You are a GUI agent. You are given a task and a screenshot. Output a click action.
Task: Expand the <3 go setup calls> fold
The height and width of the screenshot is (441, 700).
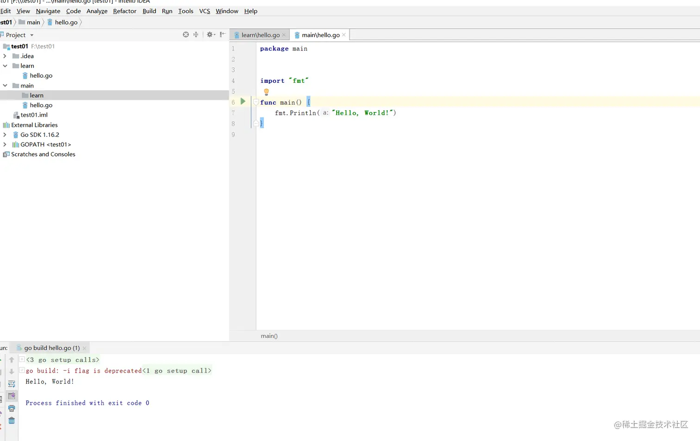tap(22, 359)
